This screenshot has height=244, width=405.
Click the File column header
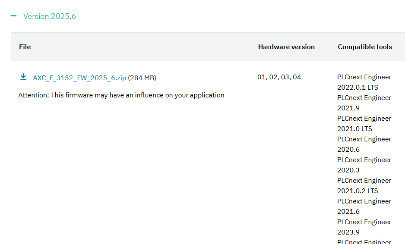pos(25,47)
